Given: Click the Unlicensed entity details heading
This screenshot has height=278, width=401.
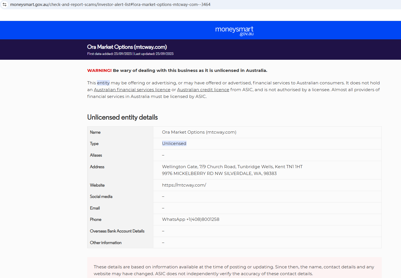Looking at the screenshot, I should (122, 117).
